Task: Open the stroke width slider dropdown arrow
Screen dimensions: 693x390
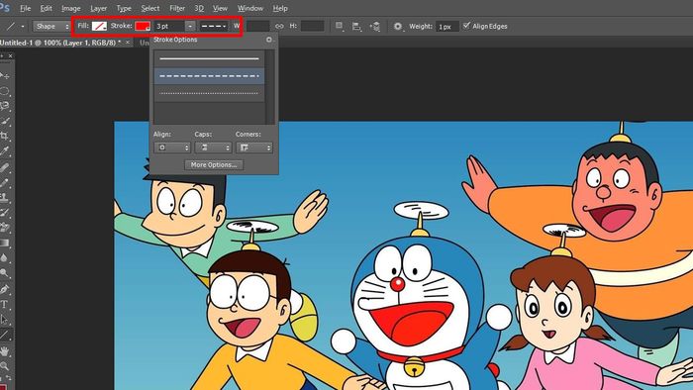Action: click(190, 26)
